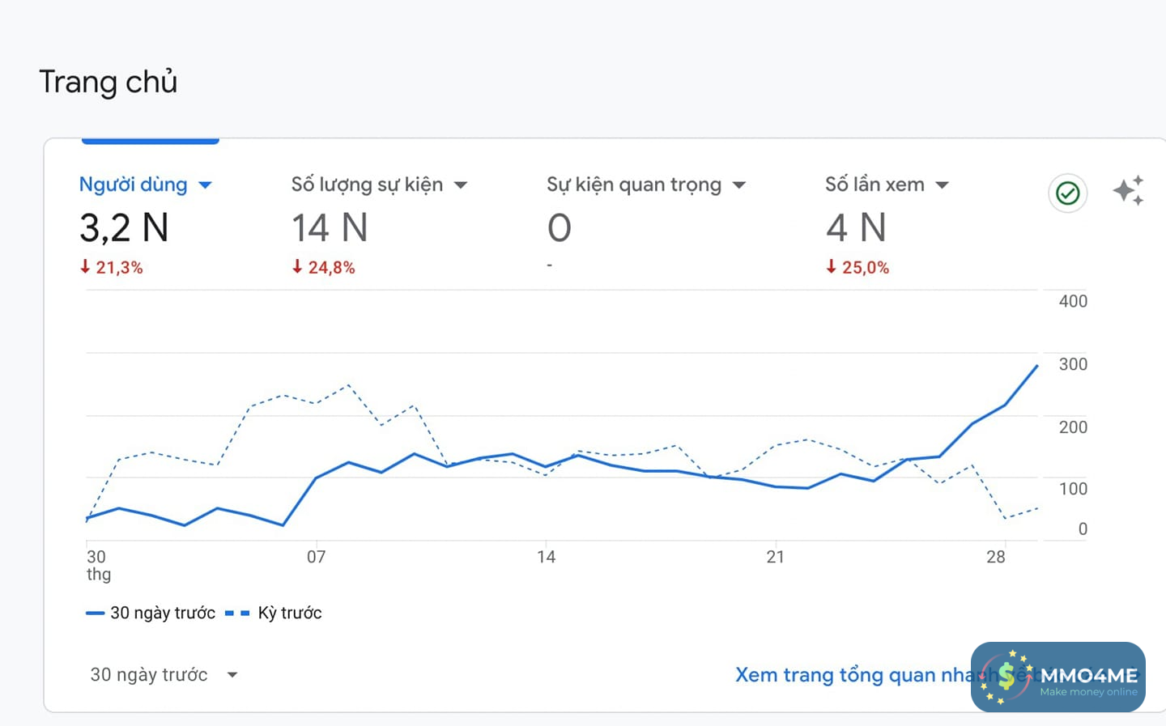
Task: Open the Số lượng sự kiện dropdown arrow
Action: [x=461, y=185]
